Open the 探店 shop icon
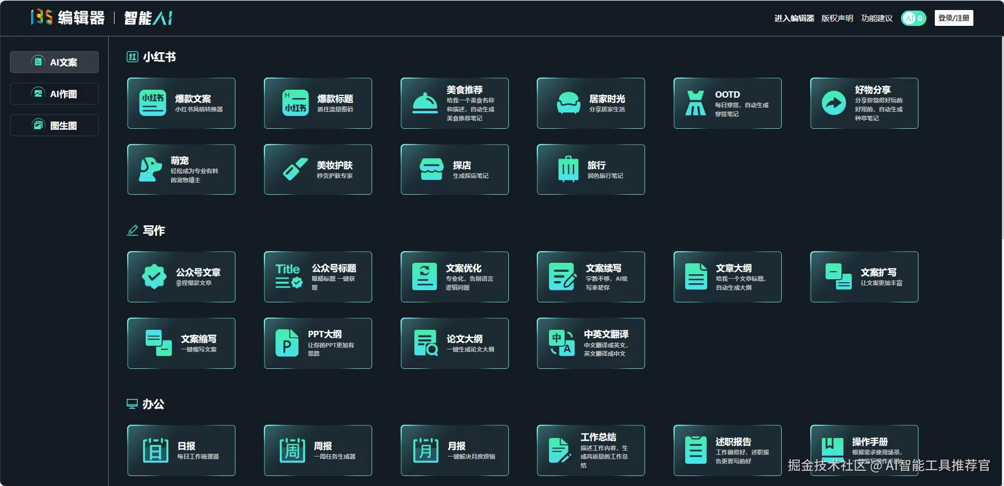 431,169
